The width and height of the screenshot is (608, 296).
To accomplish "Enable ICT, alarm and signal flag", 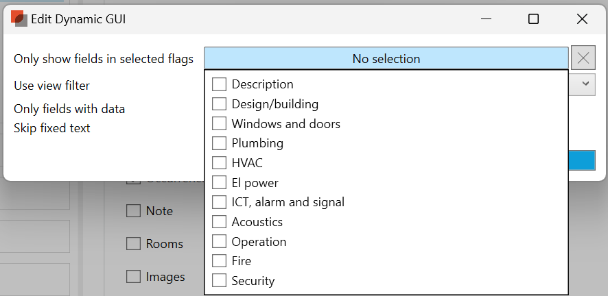I will click(x=219, y=202).
